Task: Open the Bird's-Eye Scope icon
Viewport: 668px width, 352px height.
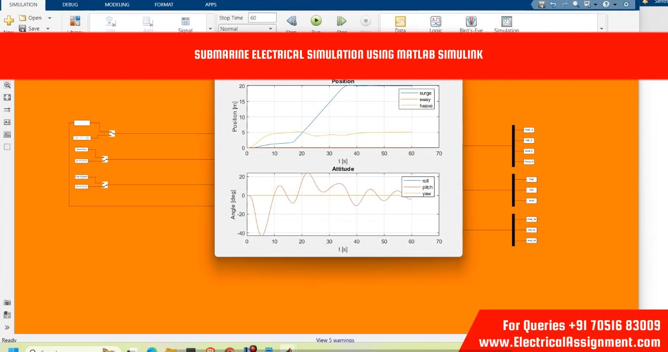Action: [471, 22]
